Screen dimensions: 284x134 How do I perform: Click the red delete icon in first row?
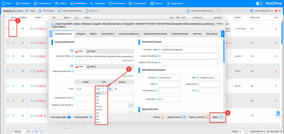276,28
